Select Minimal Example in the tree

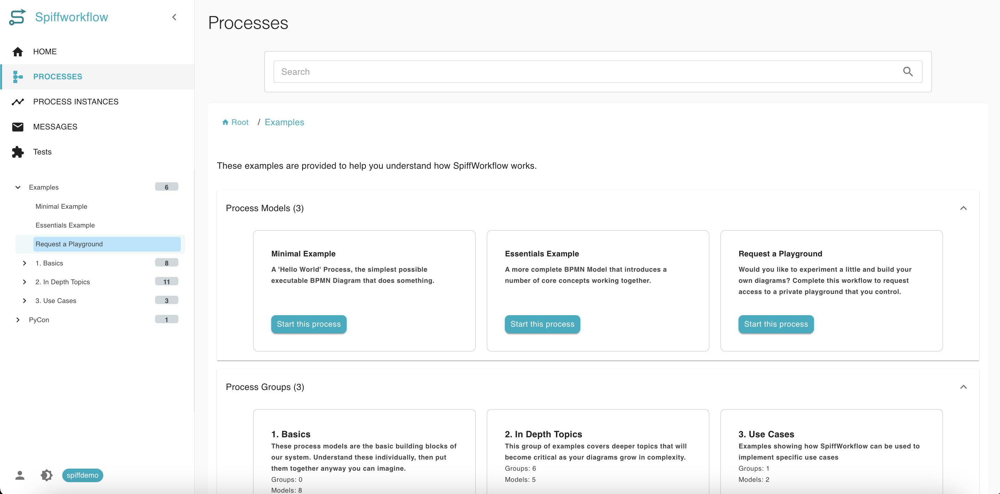click(61, 206)
